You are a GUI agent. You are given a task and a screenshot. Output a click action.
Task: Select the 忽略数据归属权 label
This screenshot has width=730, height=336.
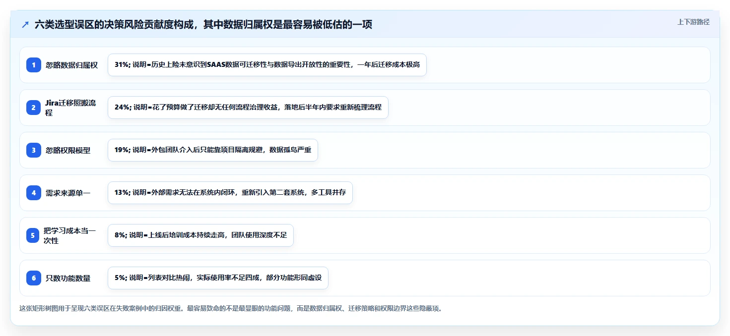(x=71, y=65)
